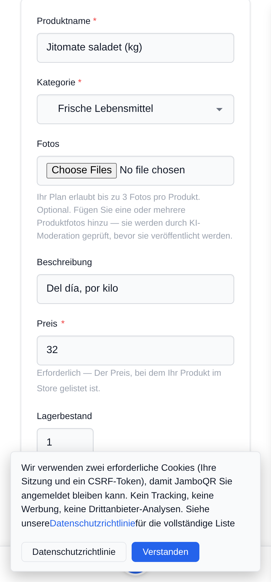Click the Choose Files button
The width and height of the screenshot is (271, 582).
coord(82,170)
